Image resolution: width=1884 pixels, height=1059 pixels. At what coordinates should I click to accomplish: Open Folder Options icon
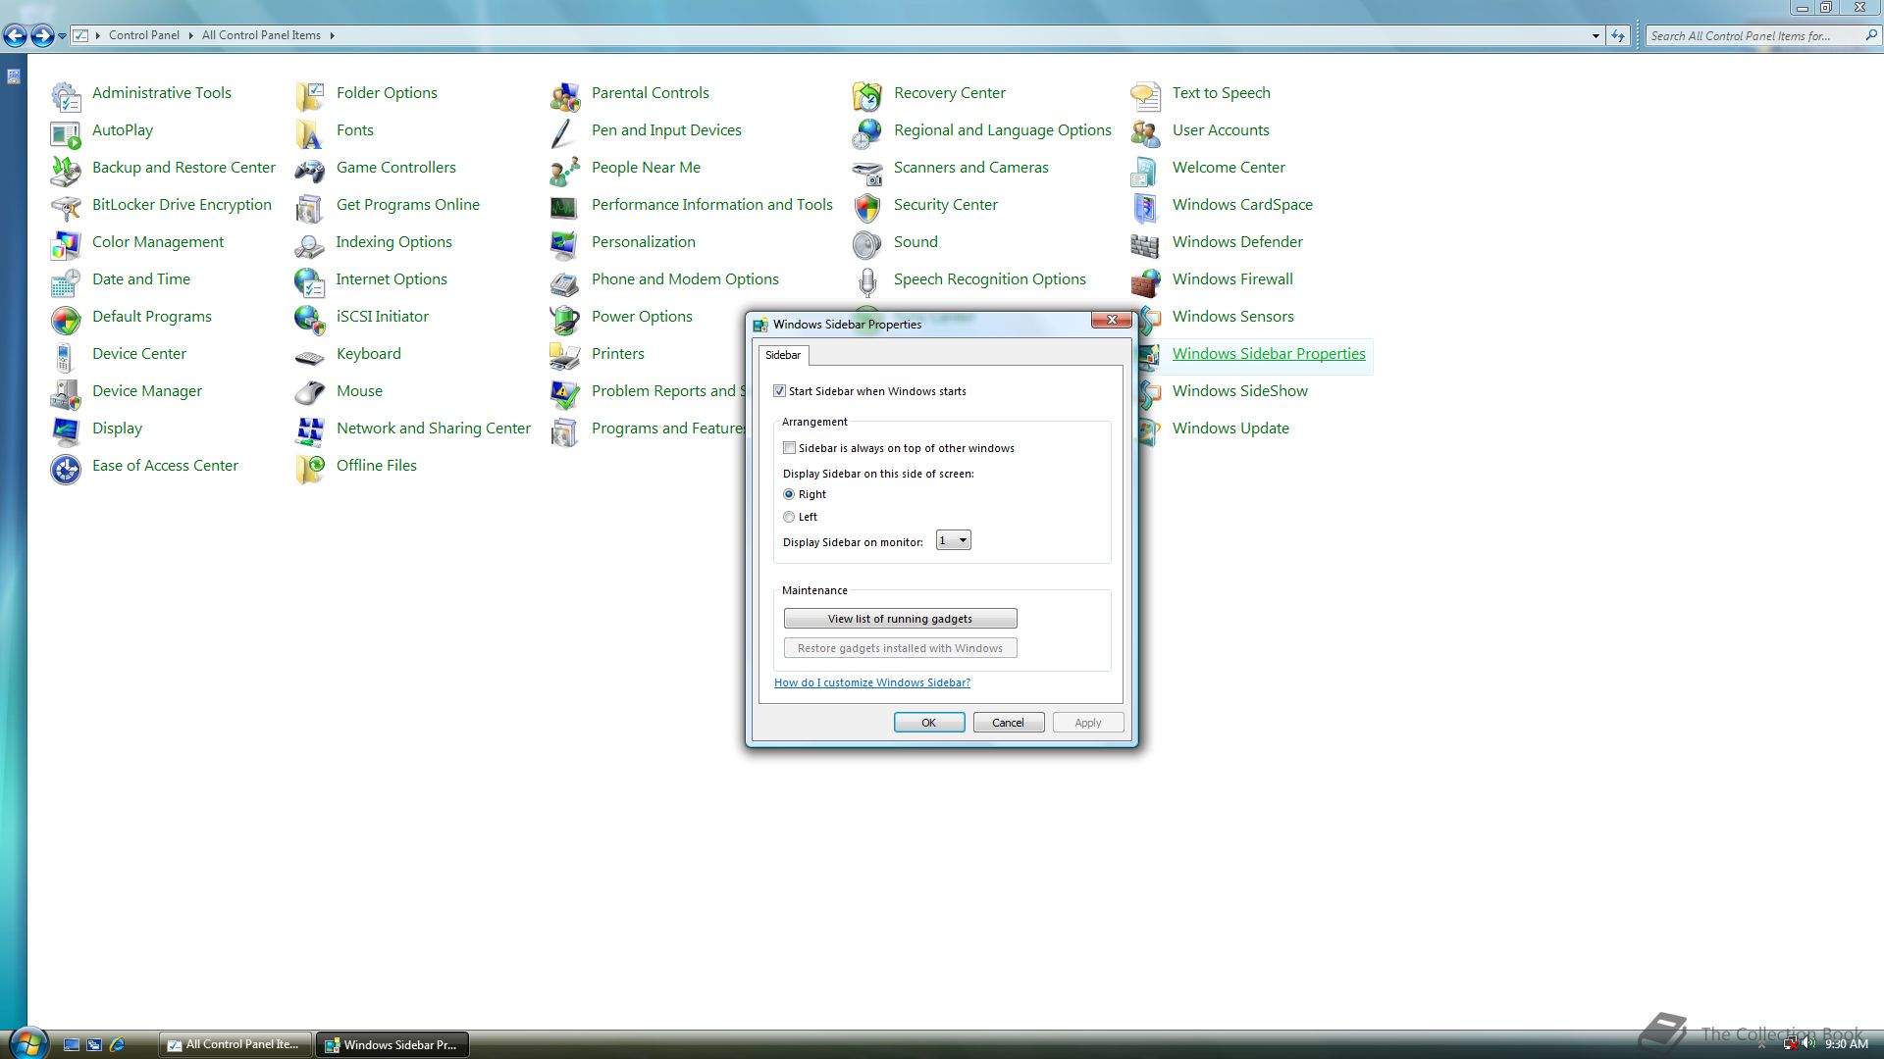pyautogui.click(x=310, y=96)
